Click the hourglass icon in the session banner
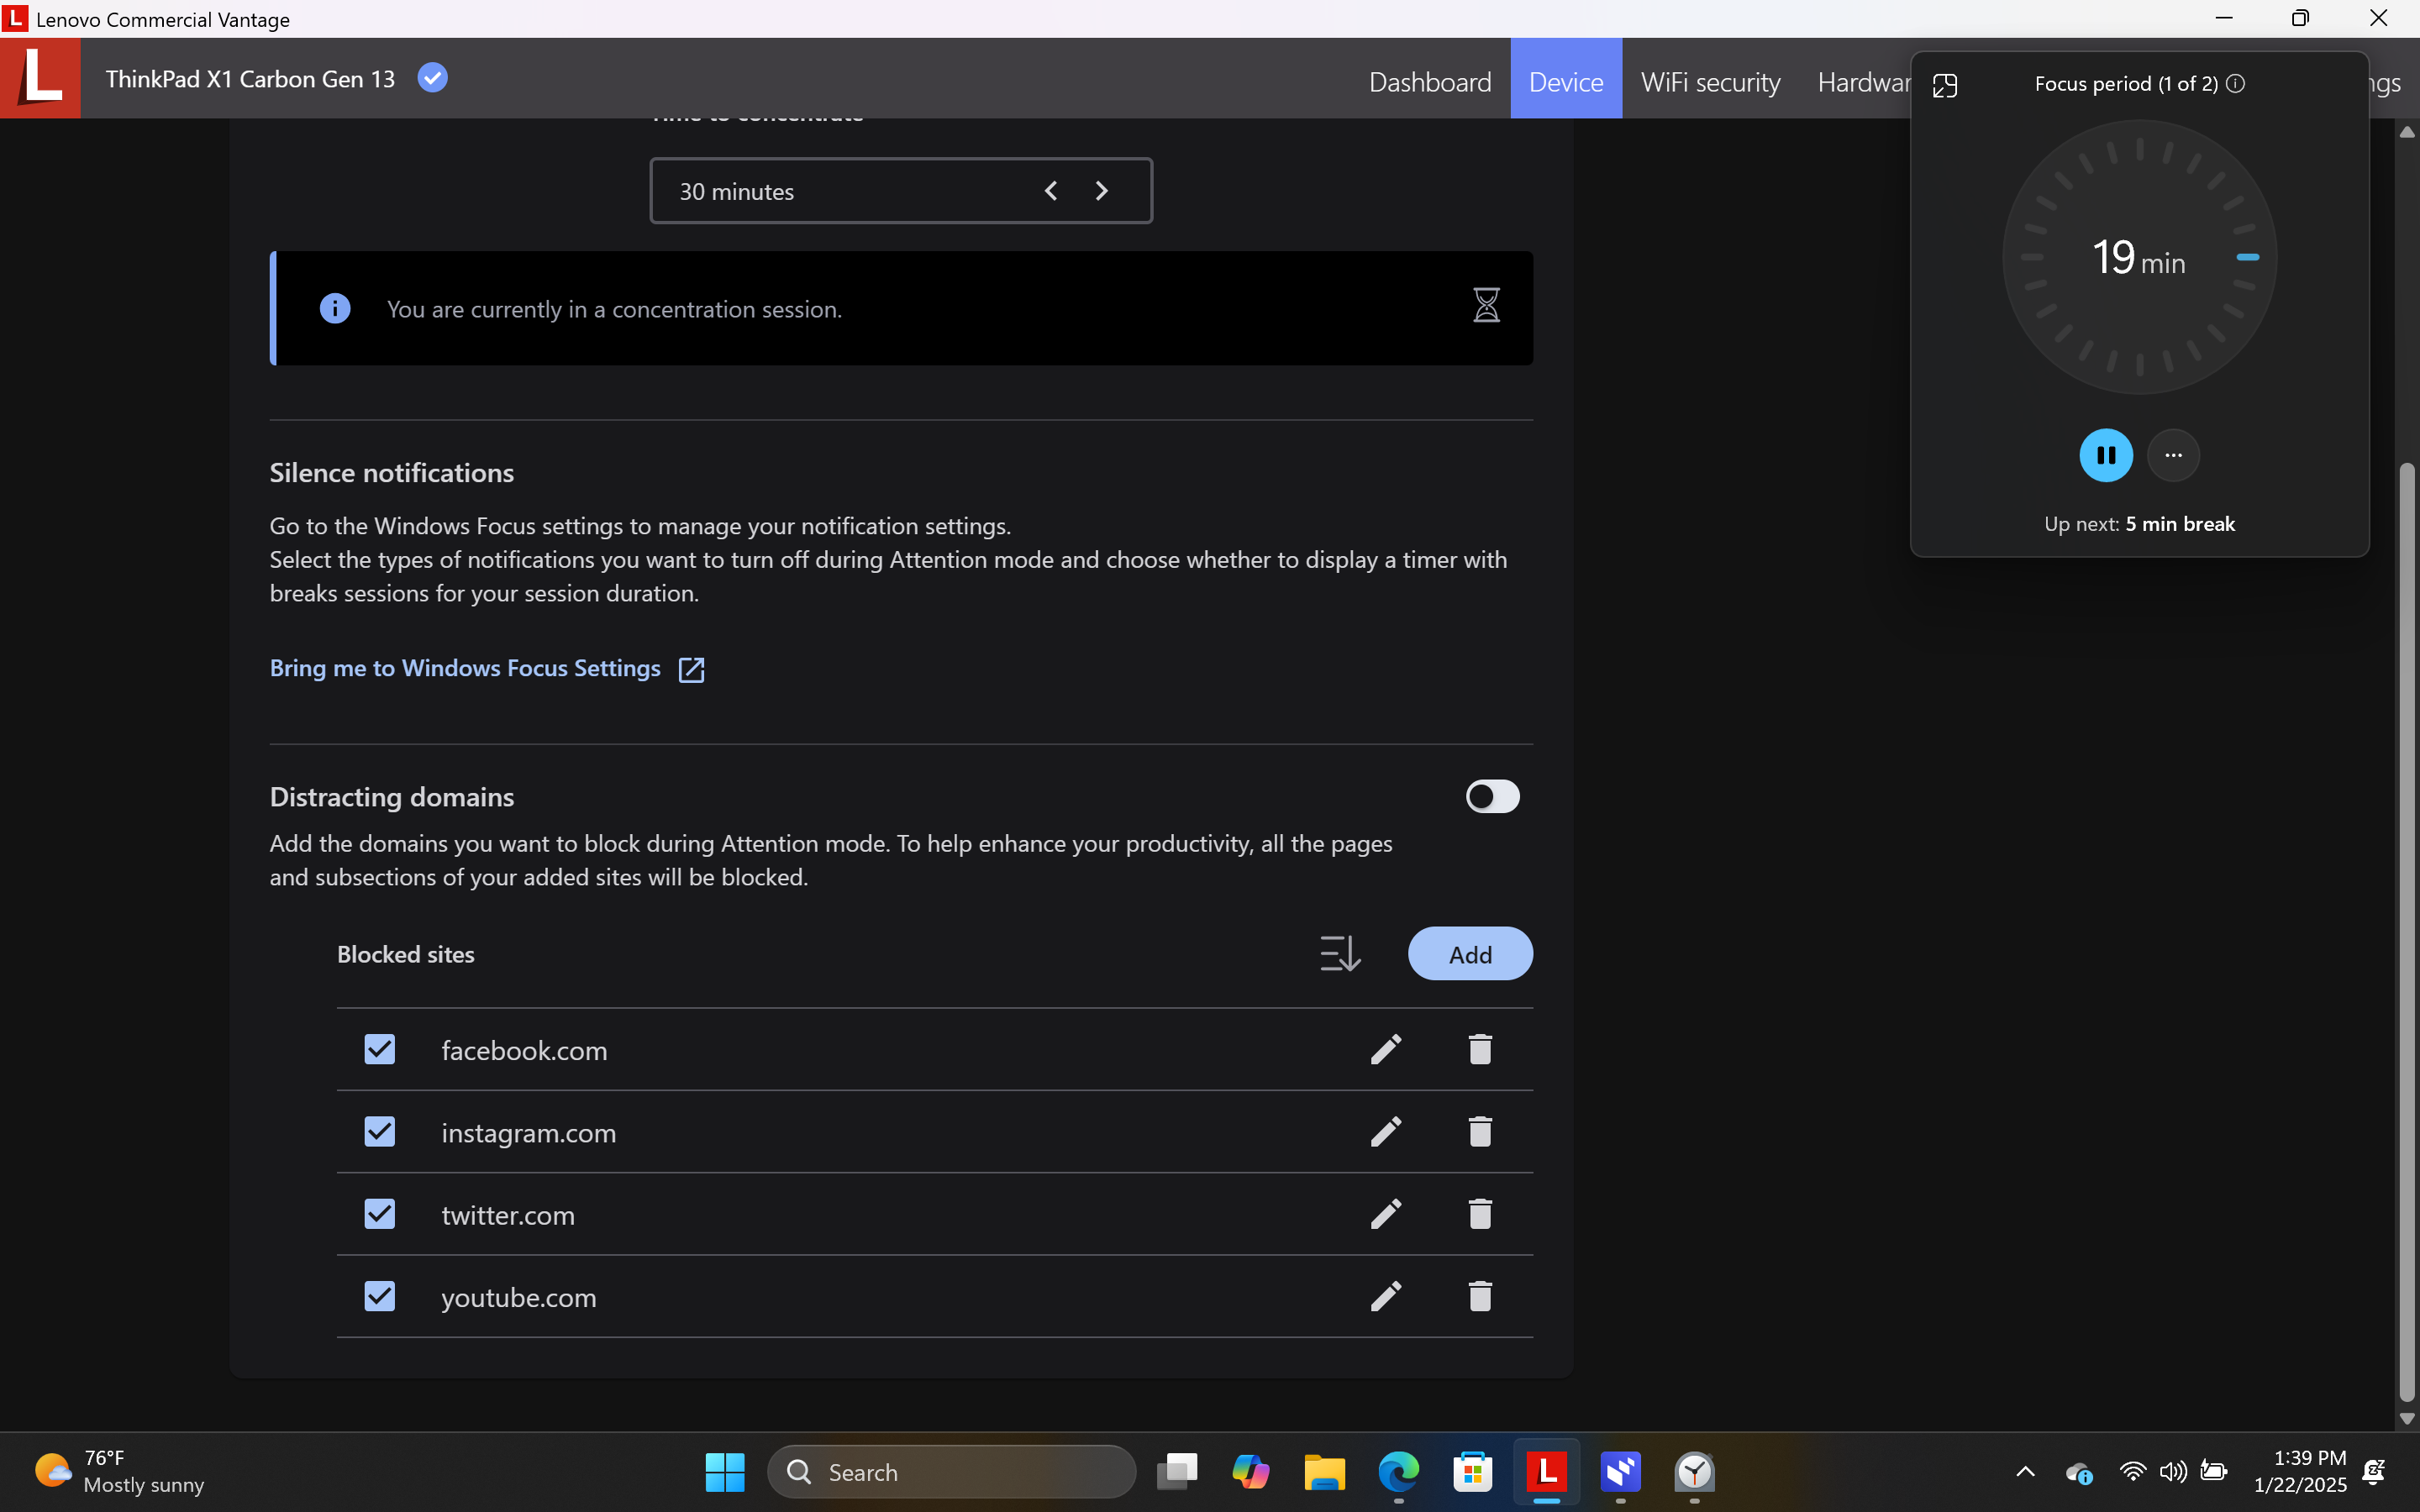 tap(1486, 305)
